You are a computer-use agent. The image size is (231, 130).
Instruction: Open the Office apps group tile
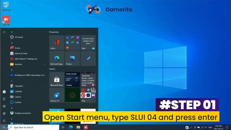(73, 43)
